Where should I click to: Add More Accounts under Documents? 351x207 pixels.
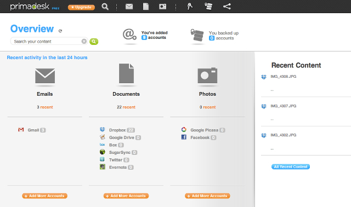pos(126,196)
